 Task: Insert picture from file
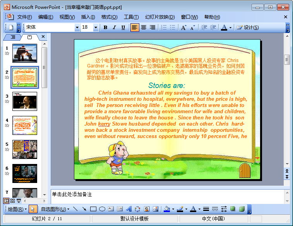point(156,209)
